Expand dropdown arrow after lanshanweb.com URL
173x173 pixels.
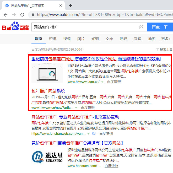89,134
